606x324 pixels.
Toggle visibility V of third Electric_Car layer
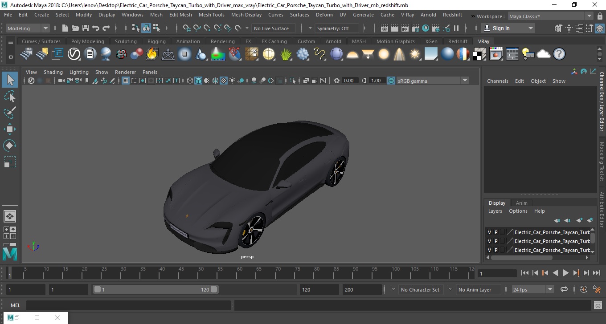489,250
